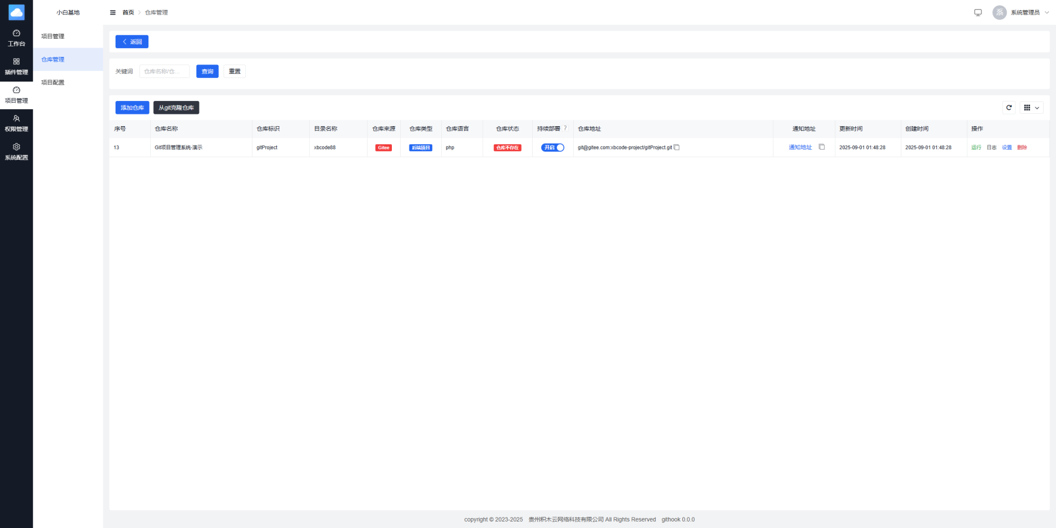The image size is (1056, 528).
Task: Click the fullscreen monitor icon in header
Action: pos(978,12)
